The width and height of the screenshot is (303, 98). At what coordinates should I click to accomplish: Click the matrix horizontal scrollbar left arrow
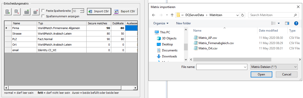(x=6, y=88)
